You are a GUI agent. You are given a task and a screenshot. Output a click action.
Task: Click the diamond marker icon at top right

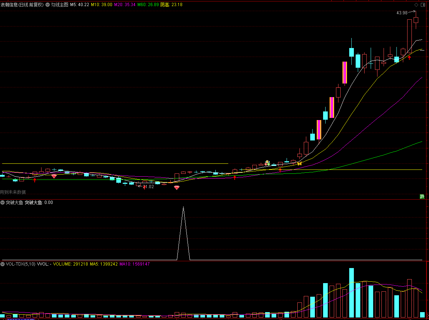click(x=416, y=5)
